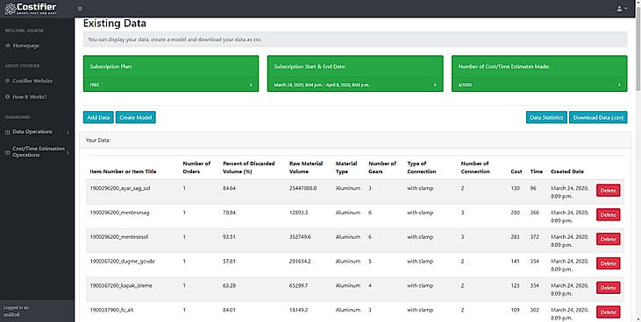Click discarded volume value 57.61

point(229,262)
